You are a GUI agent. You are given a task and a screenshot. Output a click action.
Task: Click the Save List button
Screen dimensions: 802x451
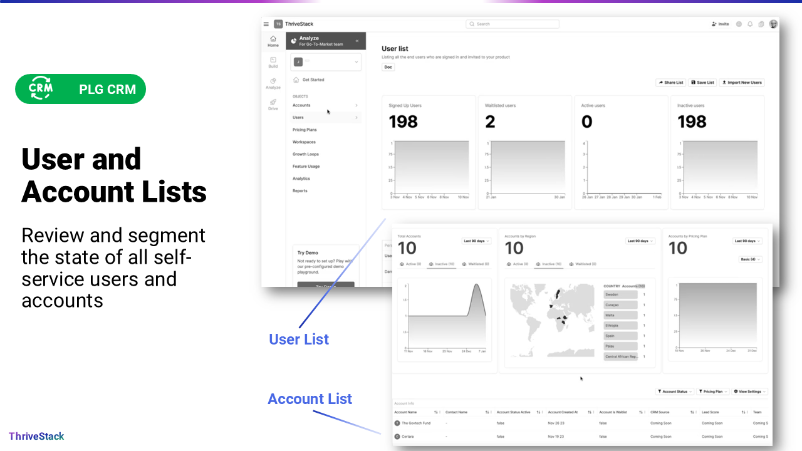click(x=702, y=83)
